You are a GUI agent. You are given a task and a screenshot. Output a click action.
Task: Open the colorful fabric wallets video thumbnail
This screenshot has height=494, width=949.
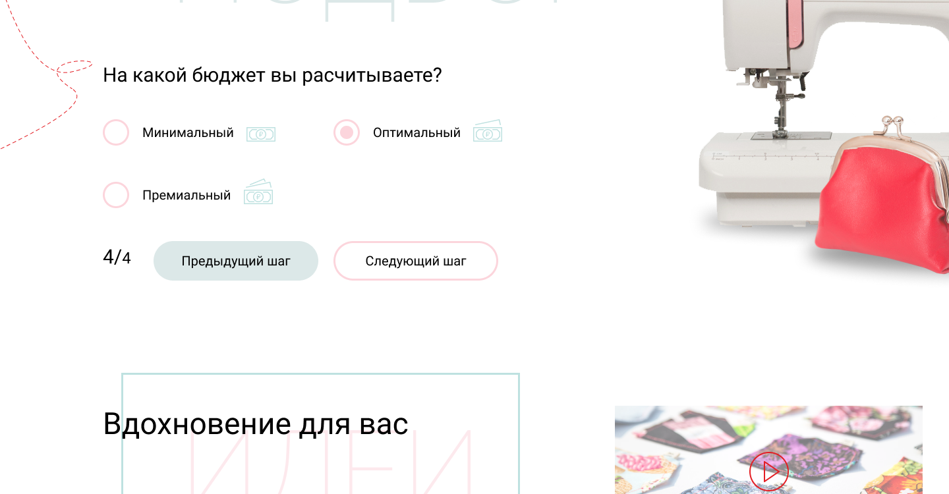tap(768, 450)
